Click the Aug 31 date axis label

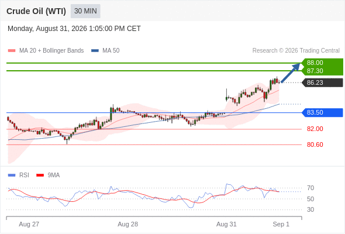point(226,224)
